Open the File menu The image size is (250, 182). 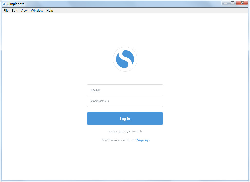coord(6,11)
